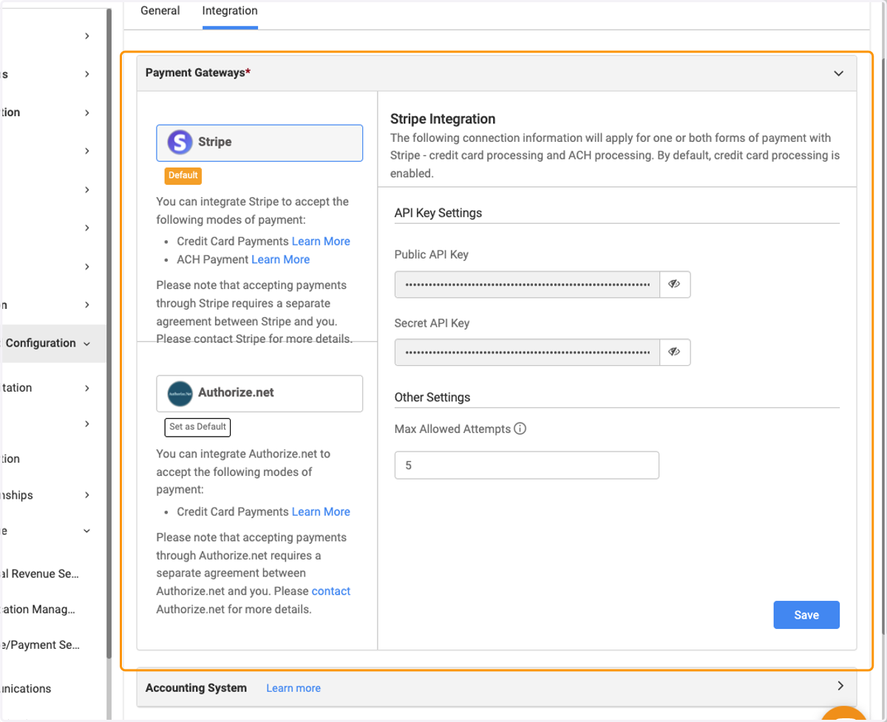
Task: Select the Authorize.net gateway card
Action: pyautogui.click(x=259, y=394)
